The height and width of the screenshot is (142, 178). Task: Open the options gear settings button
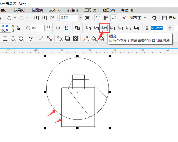coord(154,18)
